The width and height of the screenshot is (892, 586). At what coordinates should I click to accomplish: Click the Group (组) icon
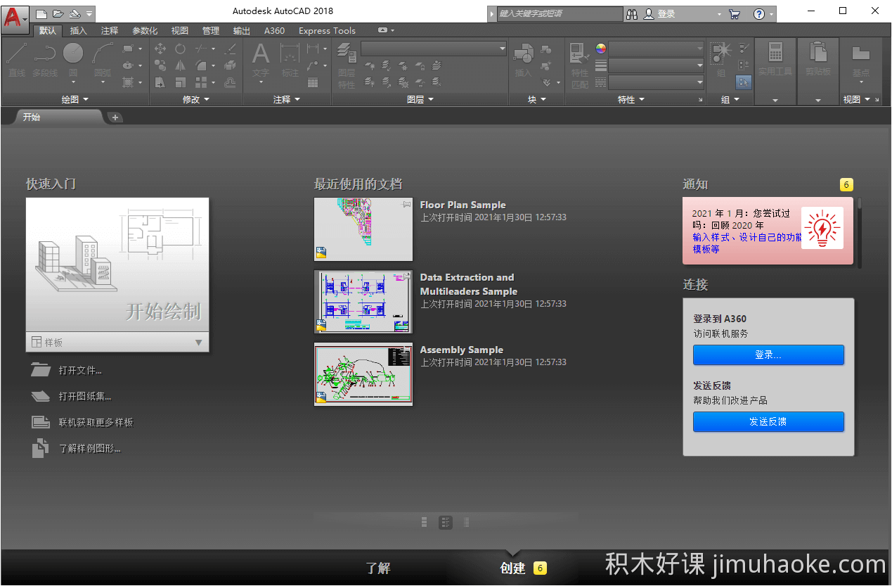coord(720,60)
